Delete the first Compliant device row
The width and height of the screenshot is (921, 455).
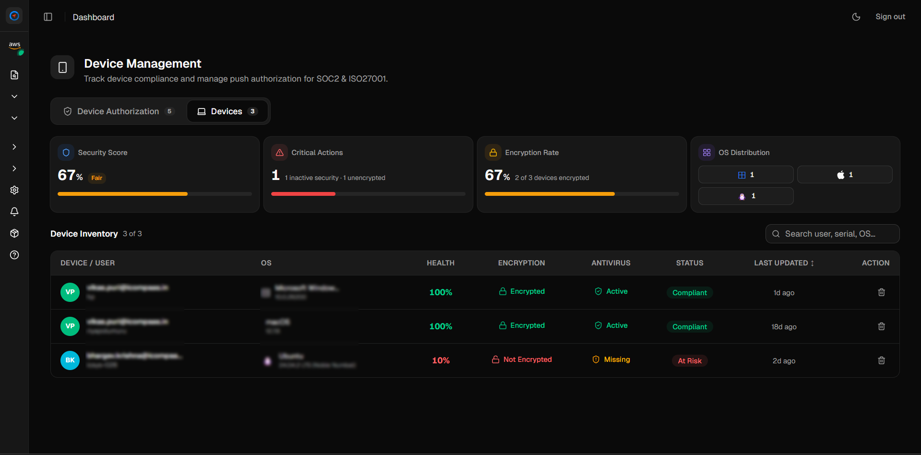coord(881,292)
